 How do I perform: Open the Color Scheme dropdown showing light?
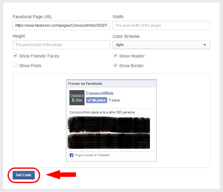161,45
